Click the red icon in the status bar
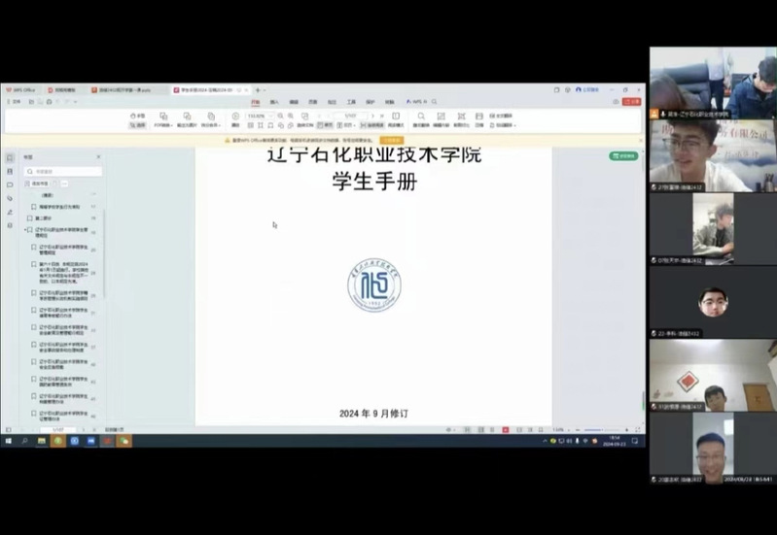This screenshot has height=535, width=777. (x=506, y=430)
